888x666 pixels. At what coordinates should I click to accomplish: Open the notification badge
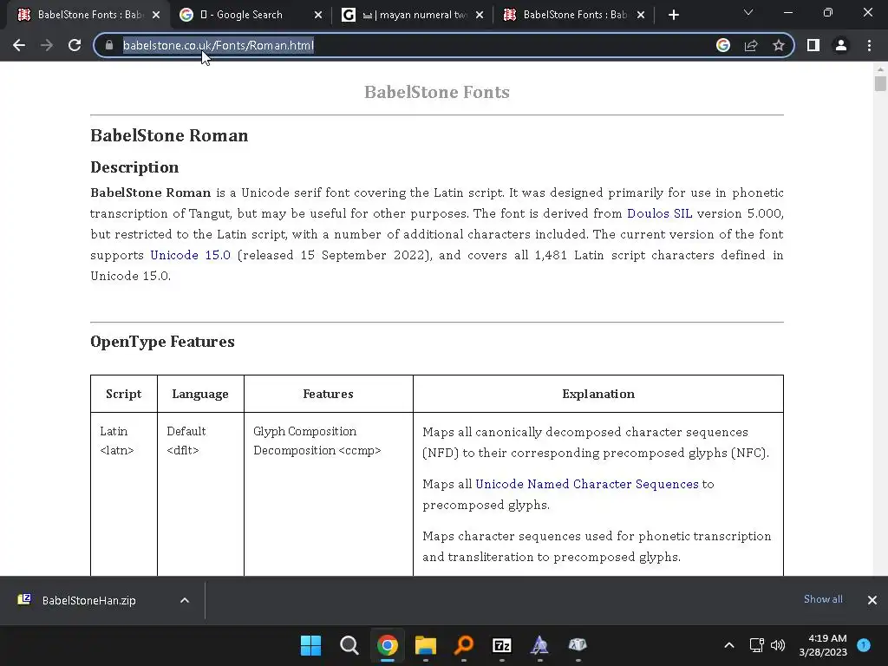(x=864, y=644)
